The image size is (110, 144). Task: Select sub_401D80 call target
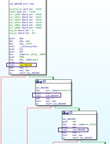point(79,130)
